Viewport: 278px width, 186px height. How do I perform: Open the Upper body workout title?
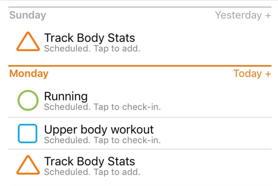pos(99,130)
